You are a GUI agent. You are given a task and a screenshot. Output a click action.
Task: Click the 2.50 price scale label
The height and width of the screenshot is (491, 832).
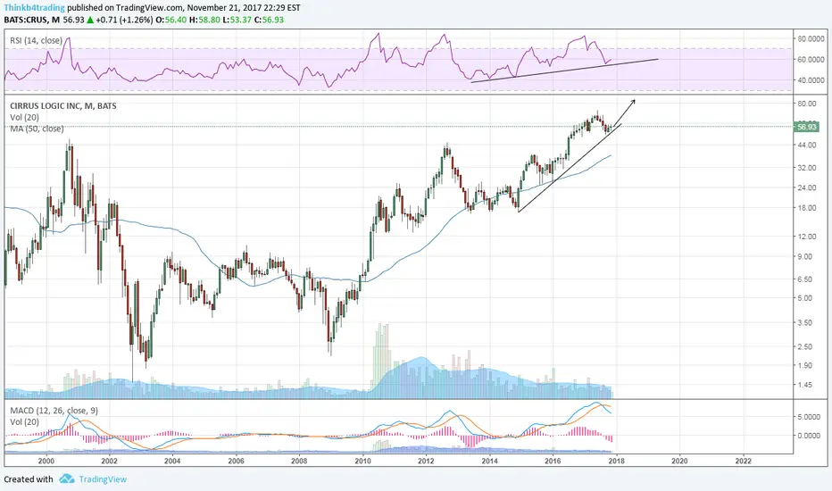pyautogui.click(x=805, y=346)
